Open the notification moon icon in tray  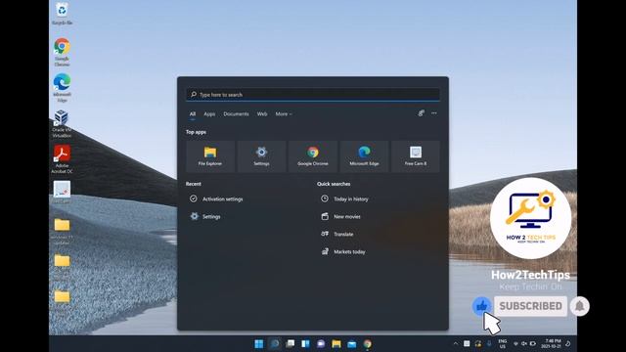pos(567,343)
